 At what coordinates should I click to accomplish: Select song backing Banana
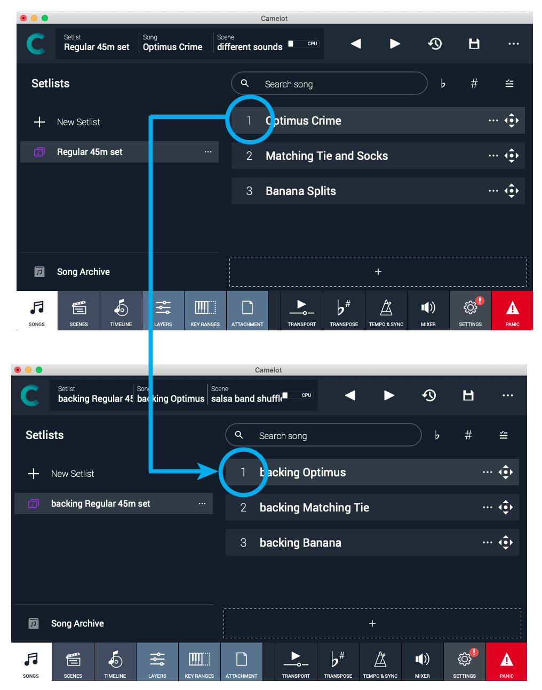(x=372, y=542)
